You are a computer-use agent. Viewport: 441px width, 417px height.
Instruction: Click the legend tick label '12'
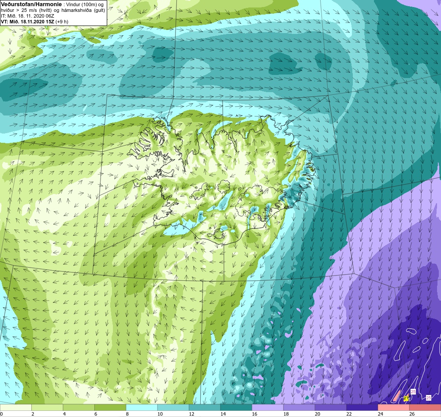(x=191, y=414)
